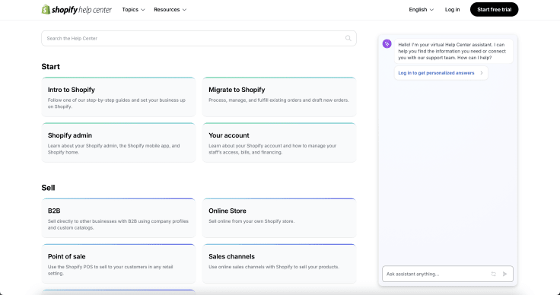The height and width of the screenshot is (295, 560).
Task: Click the Sell section heading
Action: click(48, 188)
